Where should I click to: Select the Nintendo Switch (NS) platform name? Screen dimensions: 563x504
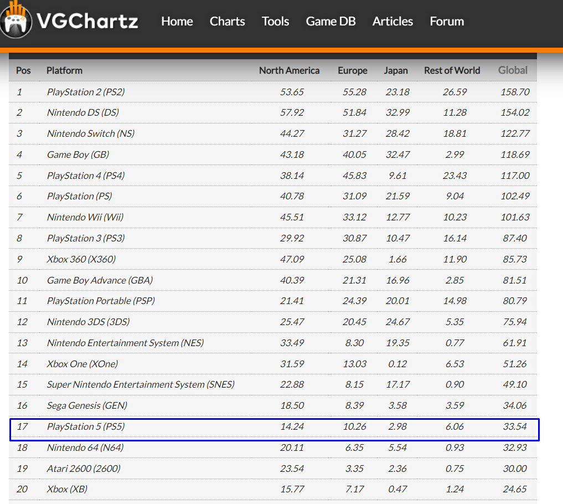pyautogui.click(x=91, y=133)
